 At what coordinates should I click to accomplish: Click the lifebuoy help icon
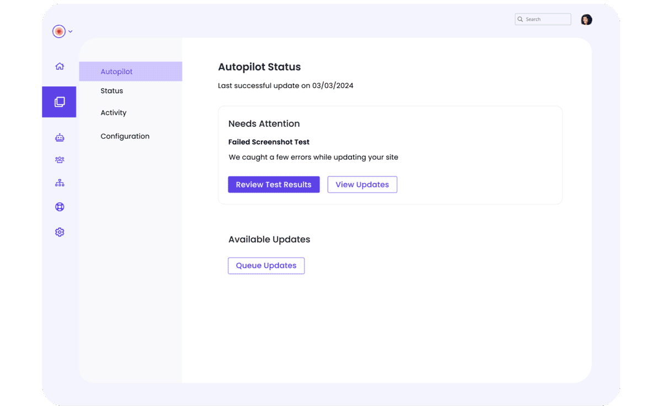pyautogui.click(x=59, y=207)
